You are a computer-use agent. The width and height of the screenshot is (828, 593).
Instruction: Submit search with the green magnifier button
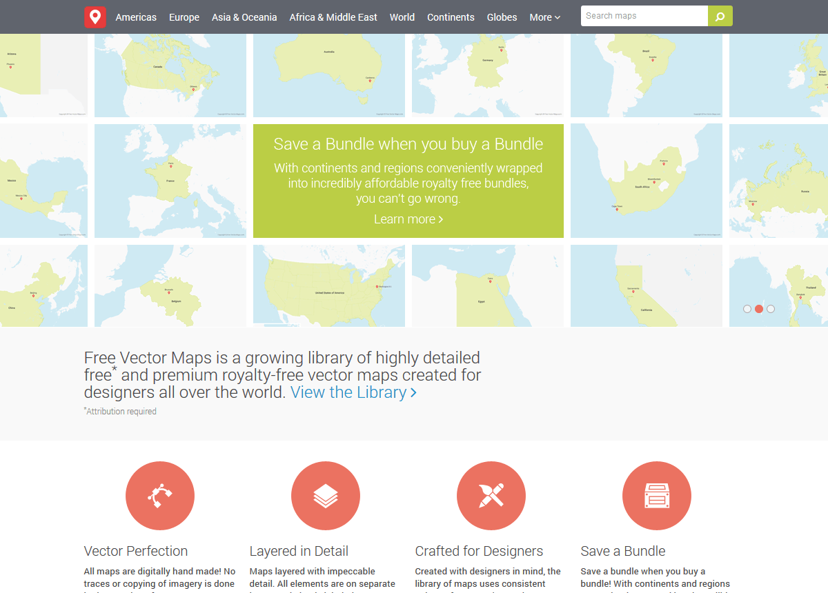pos(720,16)
